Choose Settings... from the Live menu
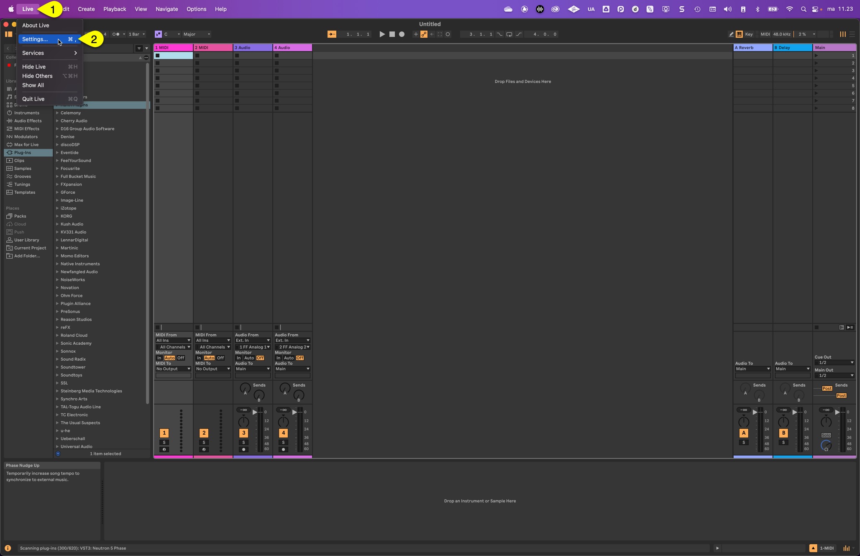 click(35, 39)
